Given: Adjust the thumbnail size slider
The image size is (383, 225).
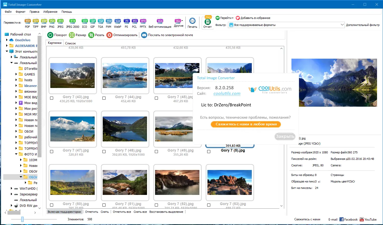Looking at the screenshot, I should pyautogui.click(x=22, y=220).
